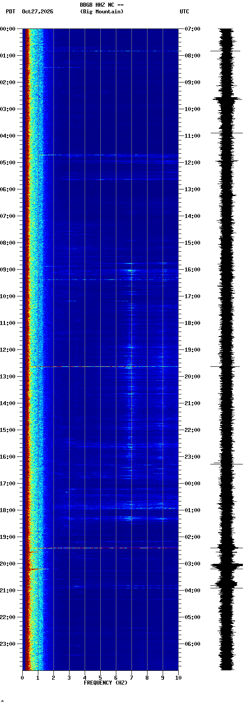The width and height of the screenshot is (246, 706).
Task: Click the 05:00 PDT time label
Action: tap(8, 163)
